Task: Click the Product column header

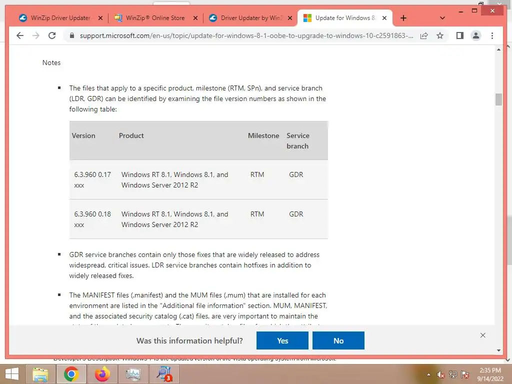Action: pyautogui.click(x=131, y=135)
